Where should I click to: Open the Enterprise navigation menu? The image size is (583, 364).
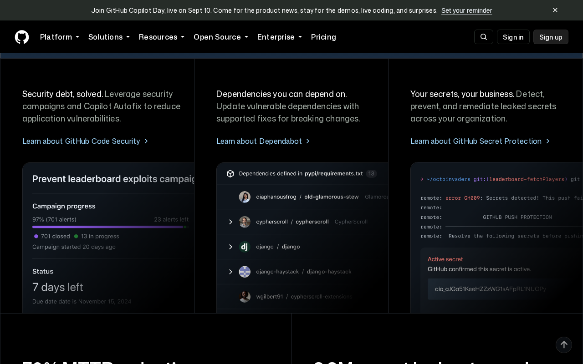280,37
